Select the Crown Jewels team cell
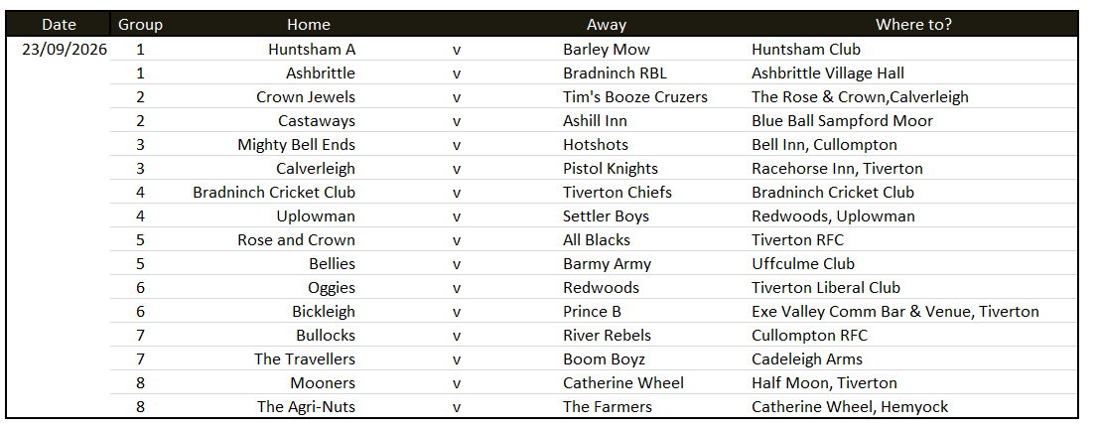 306,96
